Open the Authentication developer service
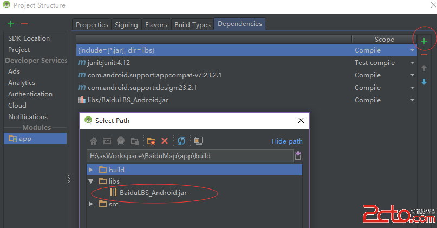Image resolution: width=437 pixels, height=228 pixels. point(30,94)
